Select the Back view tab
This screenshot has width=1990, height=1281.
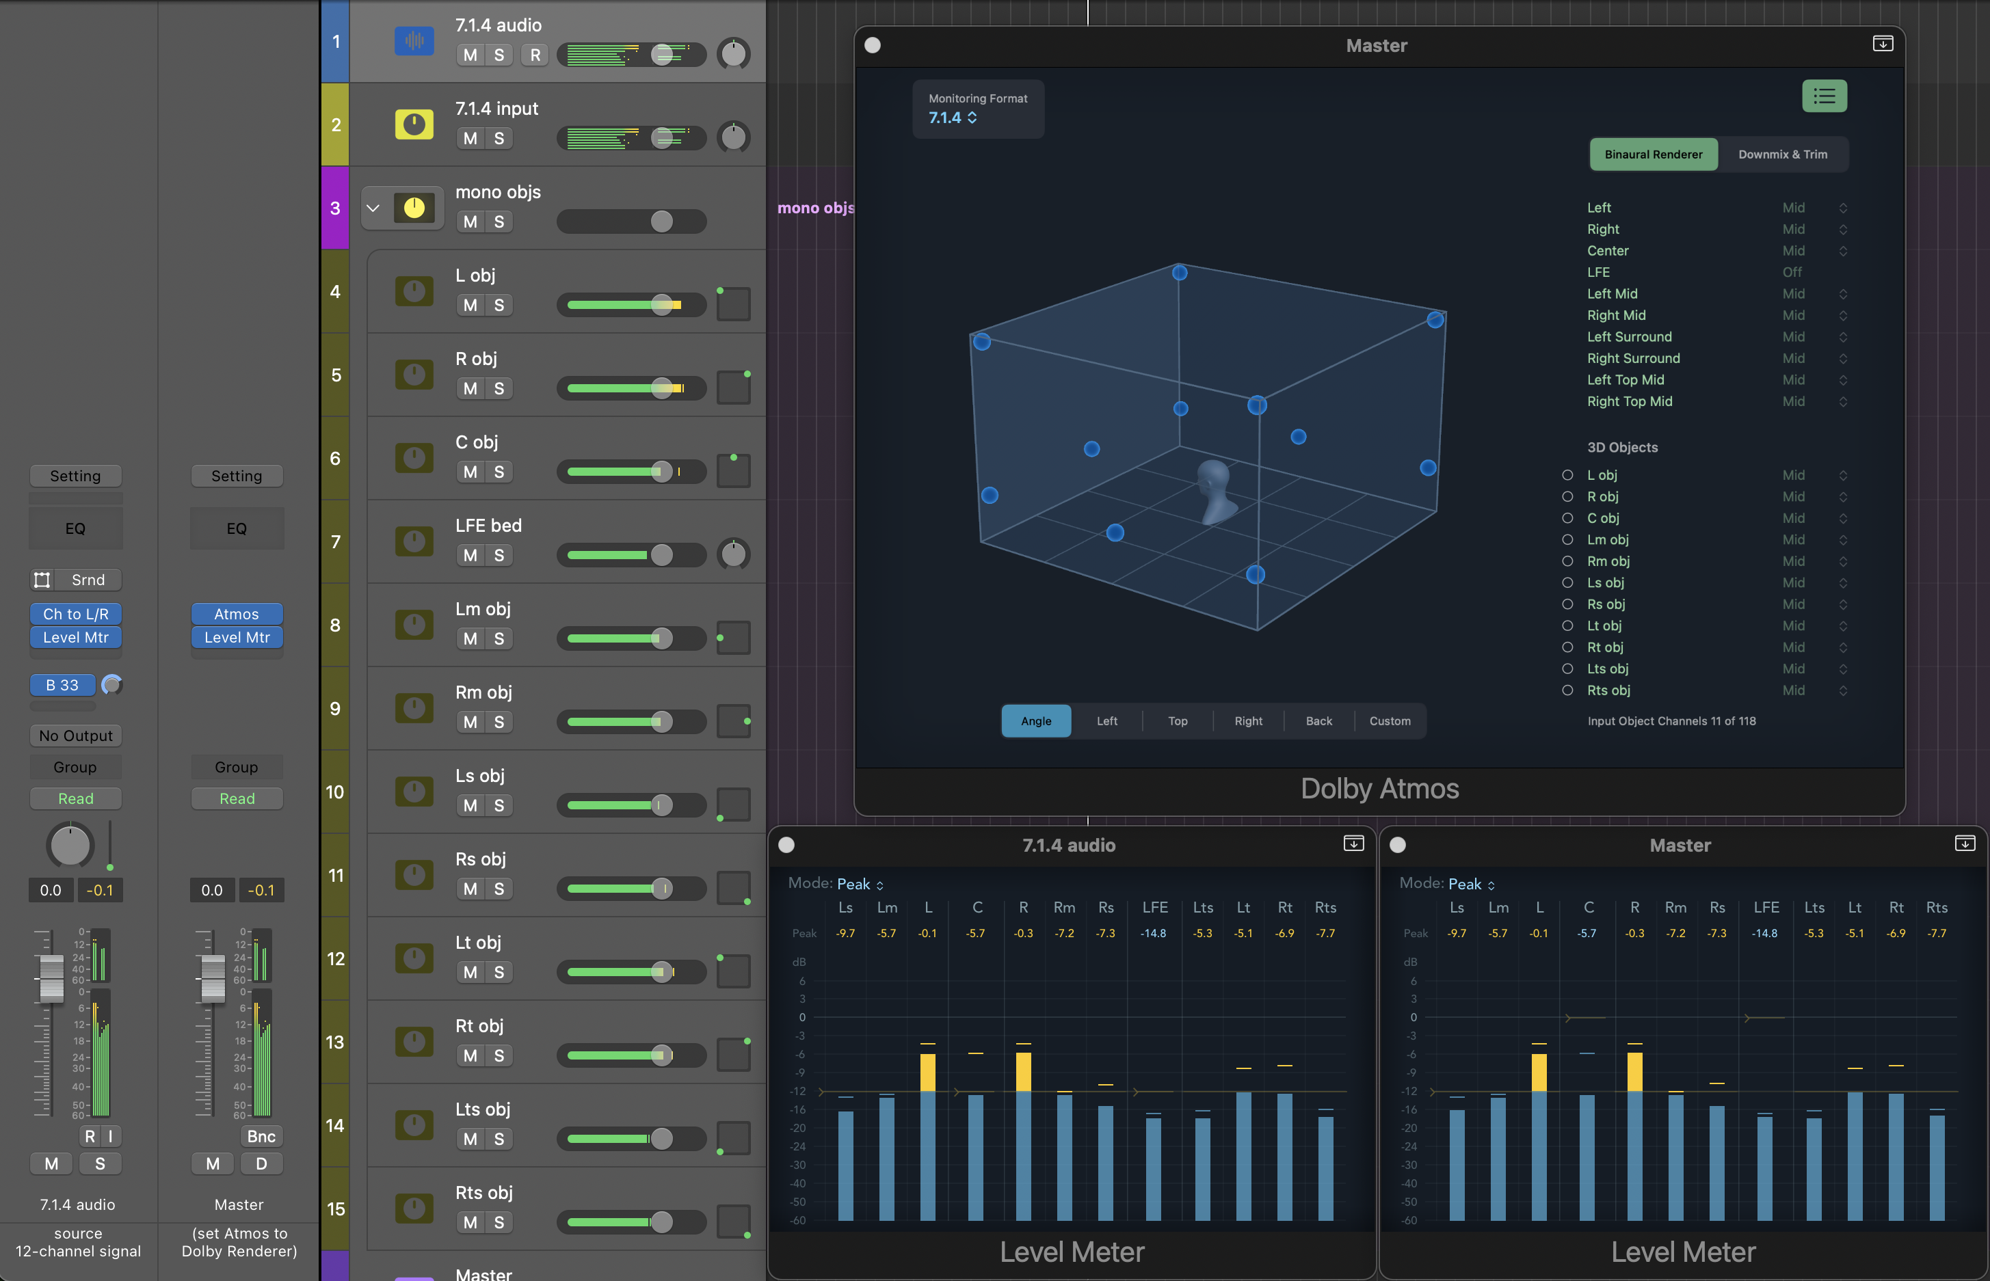tap(1318, 721)
